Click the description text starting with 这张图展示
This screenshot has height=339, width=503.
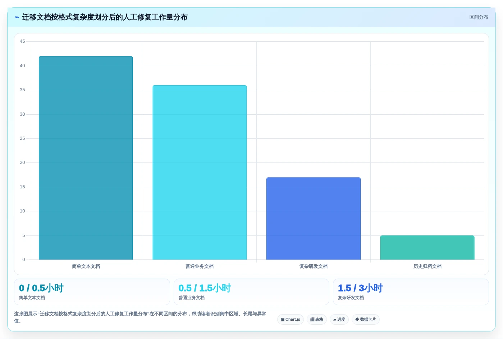point(140,317)
